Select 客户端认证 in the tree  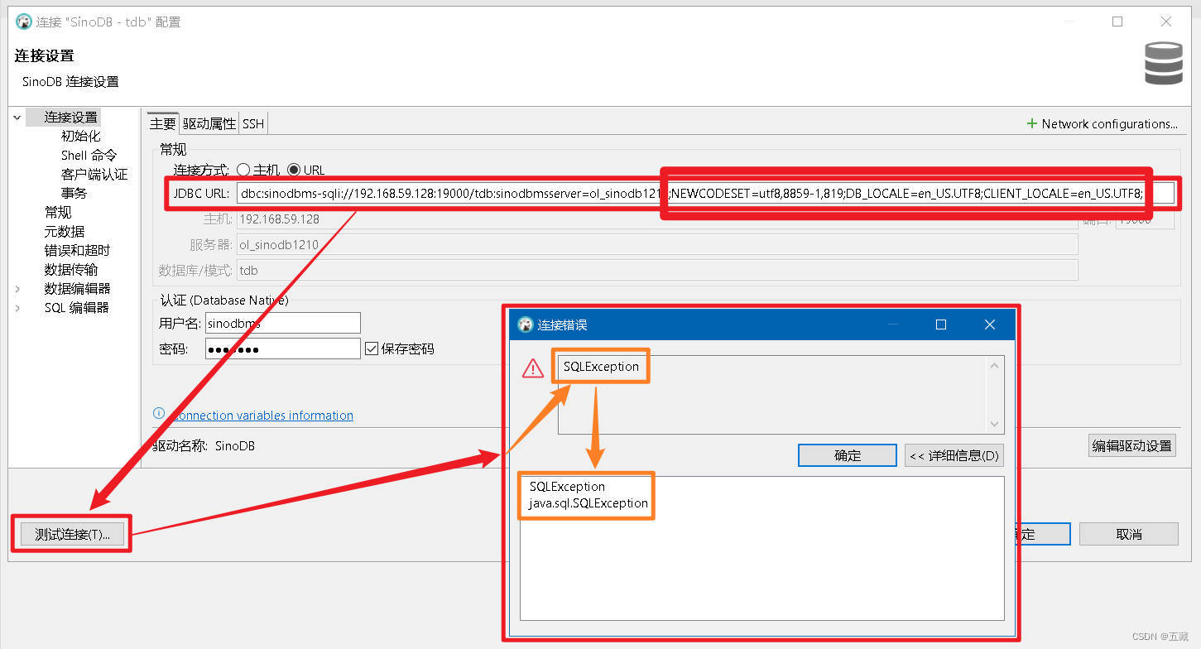point(94,174)
